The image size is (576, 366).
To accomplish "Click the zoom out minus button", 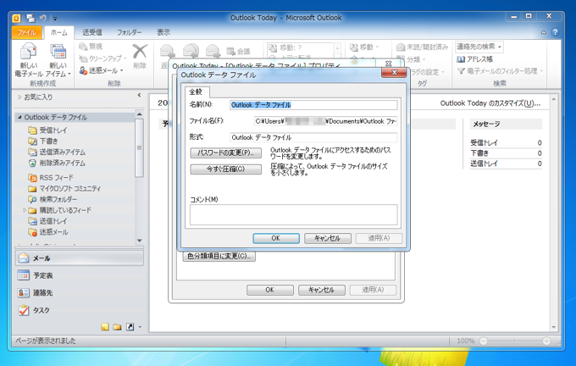I will pyautogui.click(x=484, y=341).
